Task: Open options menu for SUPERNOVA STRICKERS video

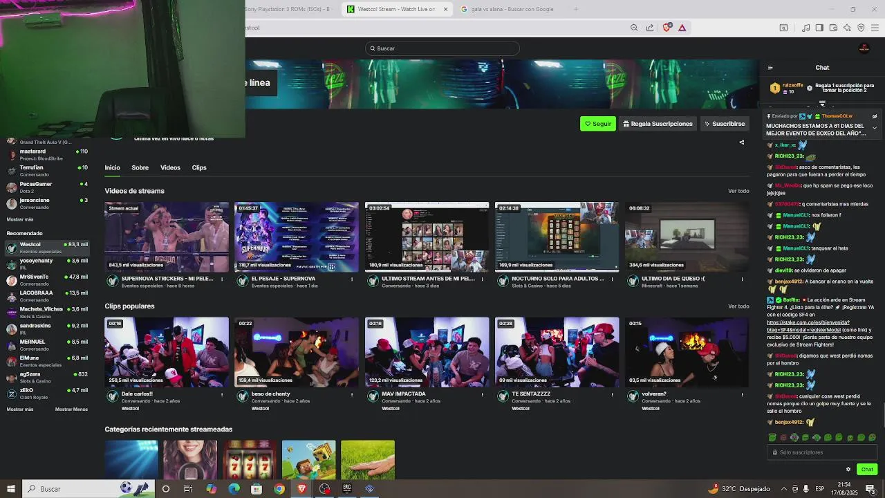Action: 222,279
